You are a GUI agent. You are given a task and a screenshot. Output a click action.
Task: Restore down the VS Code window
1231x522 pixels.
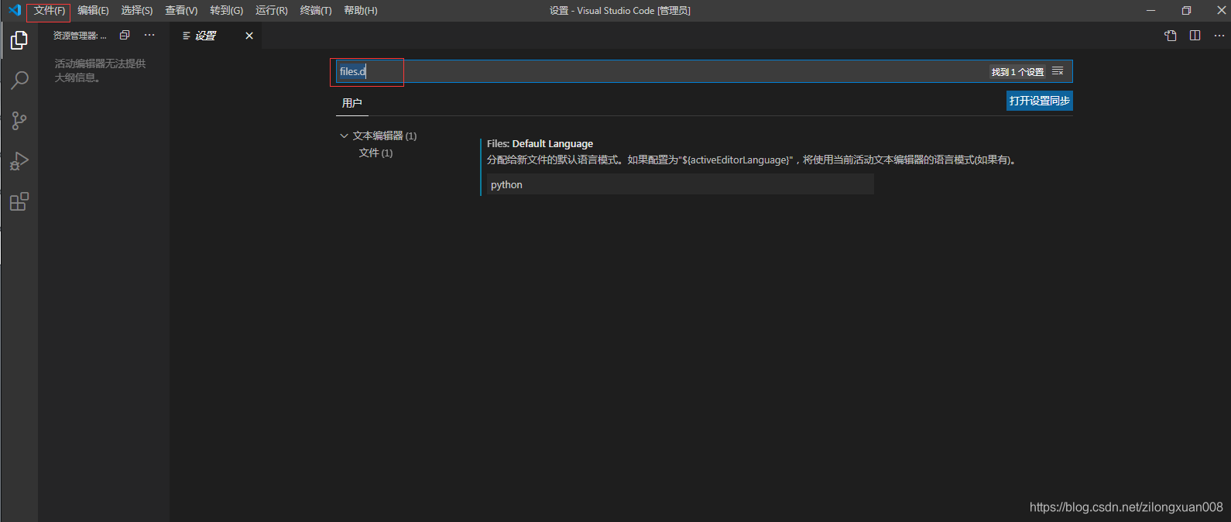point(1186,10)
